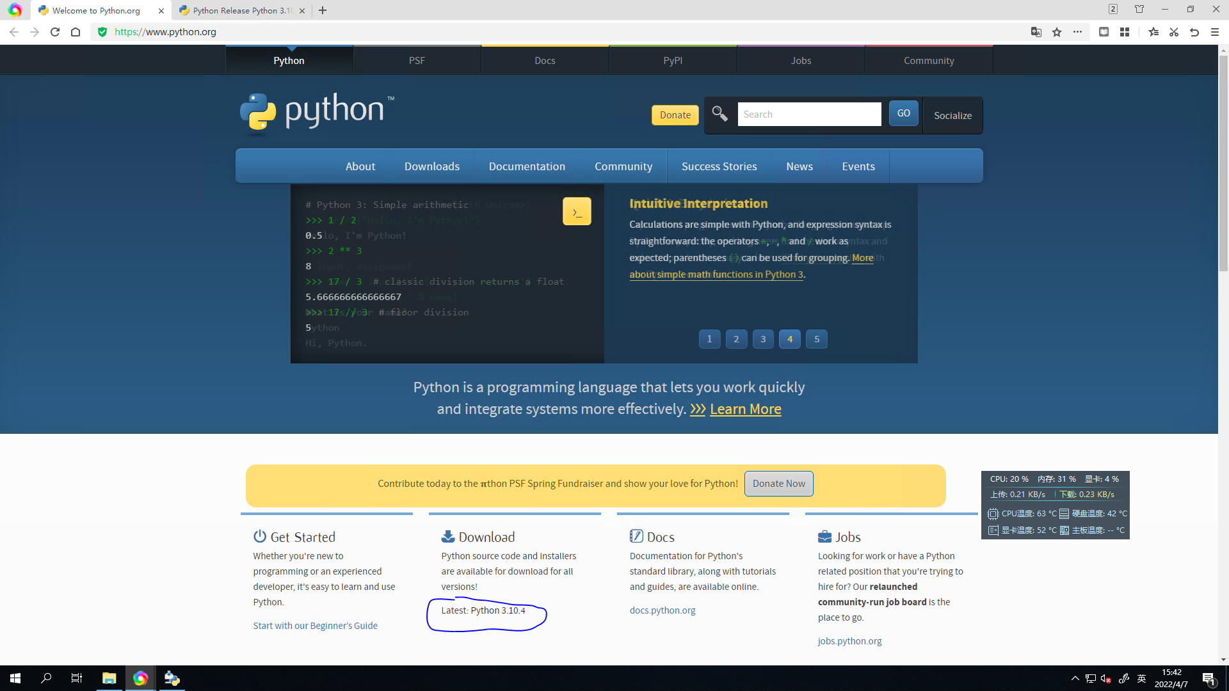Click the browser forward arrow

tap(35, 32)
